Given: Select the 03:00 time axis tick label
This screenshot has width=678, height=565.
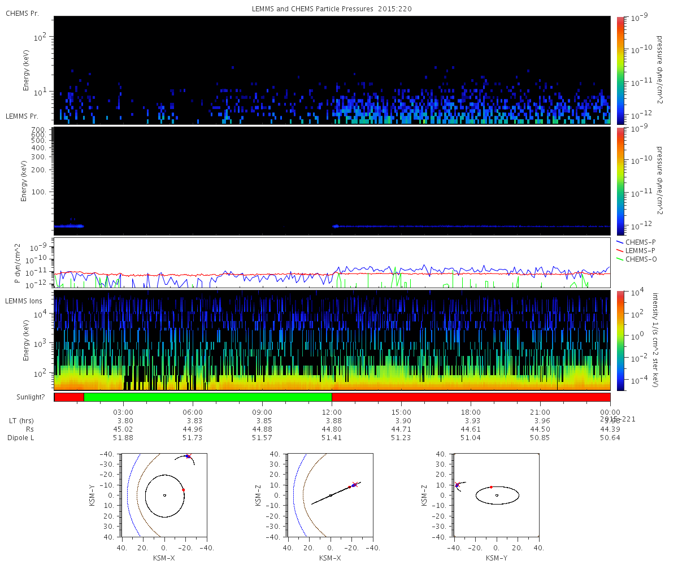Looking at the screenshot, I should [x=124, y=412].
